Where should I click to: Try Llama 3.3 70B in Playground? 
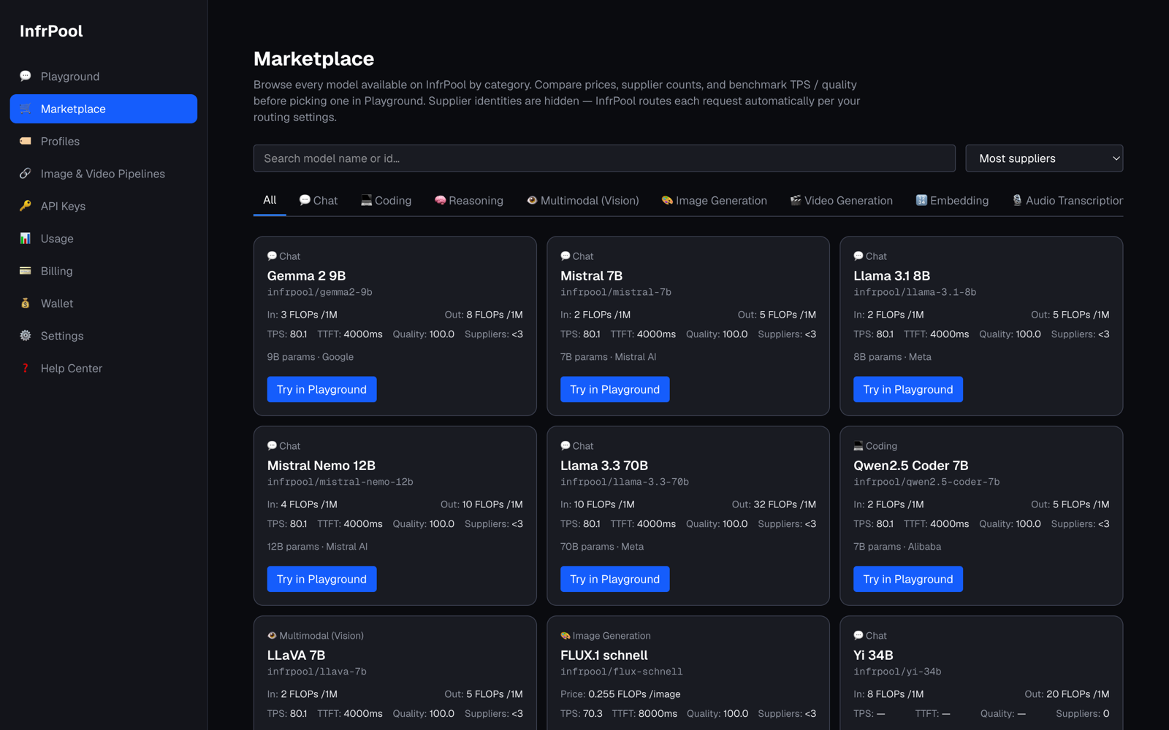(x=614, y=579)
